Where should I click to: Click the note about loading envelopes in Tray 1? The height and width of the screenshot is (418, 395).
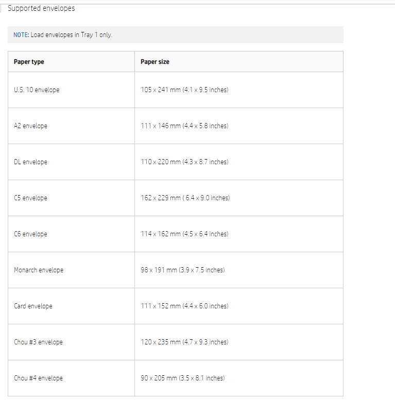tap(63, 35)
